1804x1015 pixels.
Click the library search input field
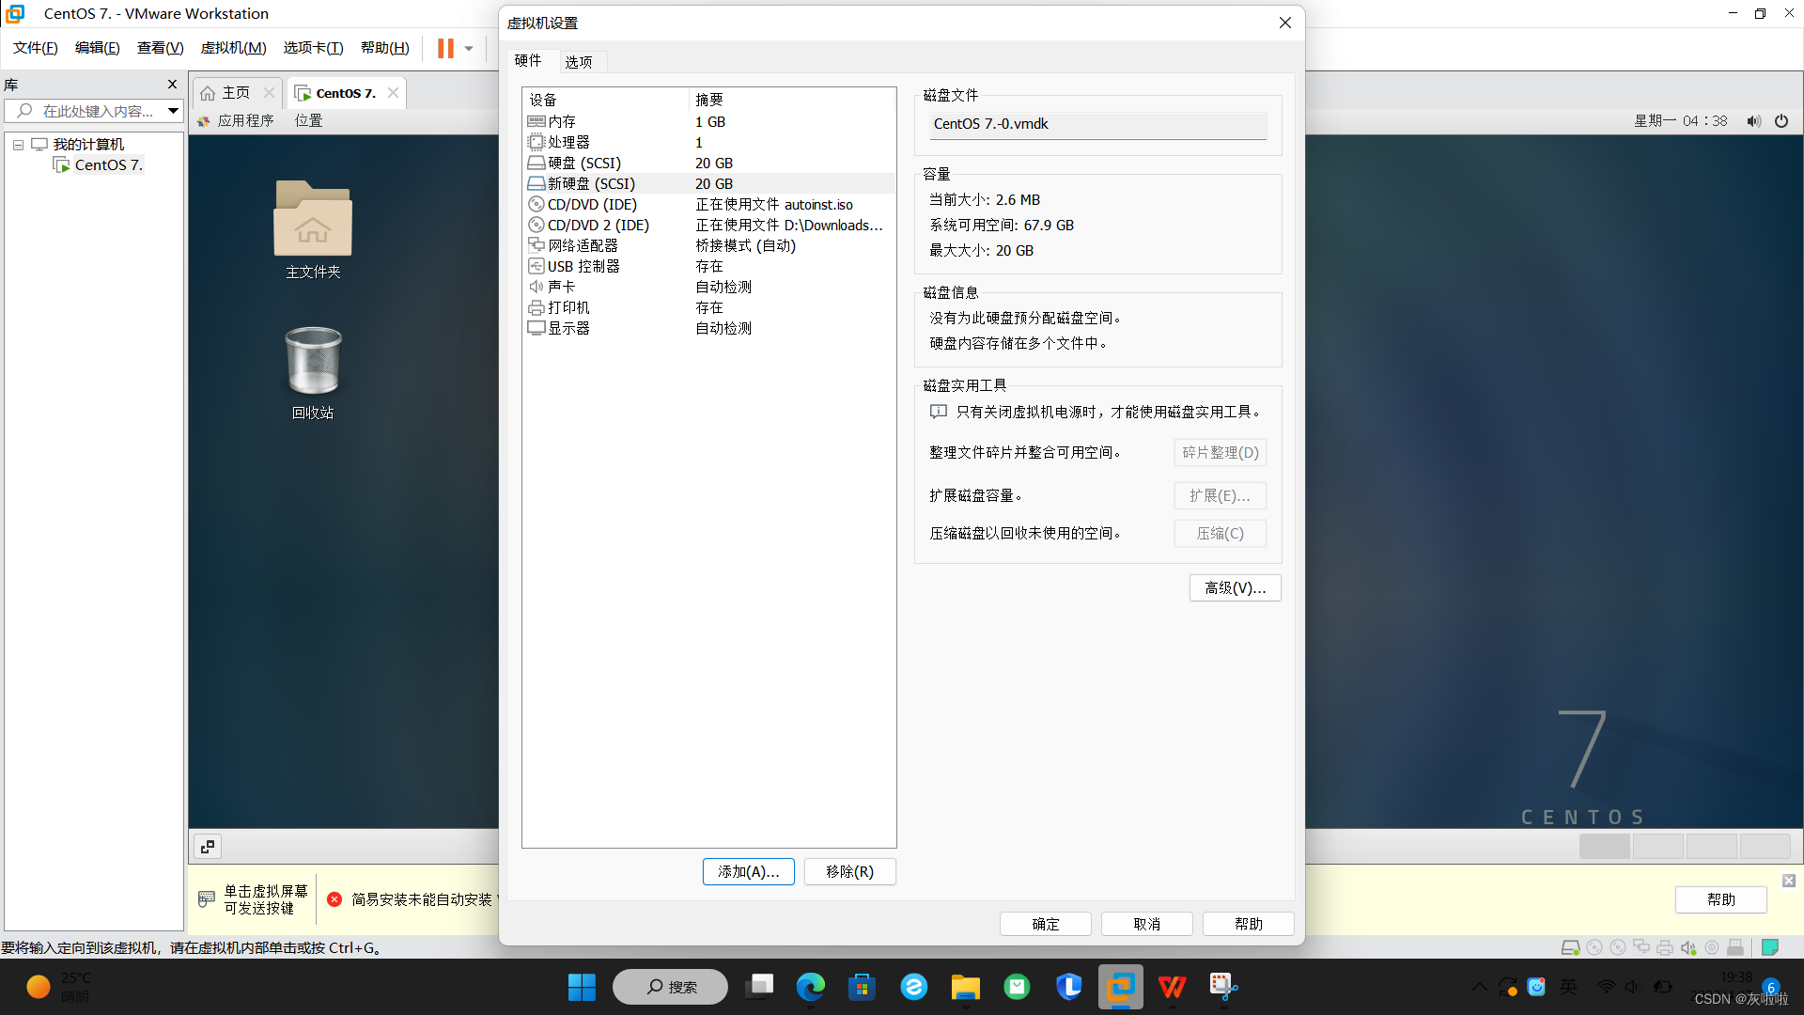[x=94, y=111]
